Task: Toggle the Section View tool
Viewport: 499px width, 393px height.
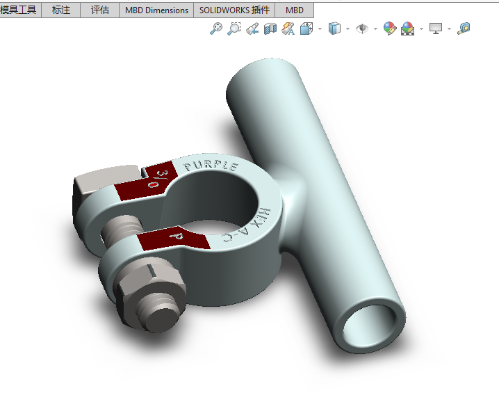Action: [270, 29]
